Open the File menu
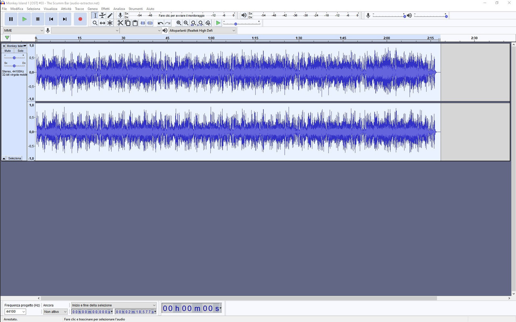Viewport: 516px width, 322px height. point(4,8)
